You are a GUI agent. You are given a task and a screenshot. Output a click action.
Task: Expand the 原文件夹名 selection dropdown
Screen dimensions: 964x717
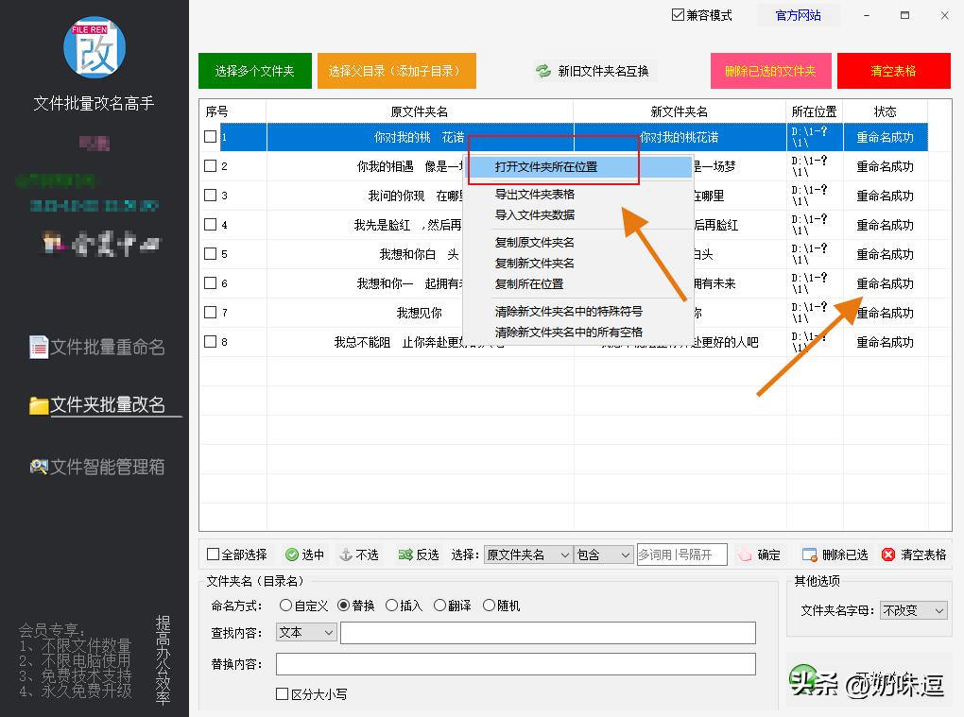pyautogui.click(x=527, y=555)
